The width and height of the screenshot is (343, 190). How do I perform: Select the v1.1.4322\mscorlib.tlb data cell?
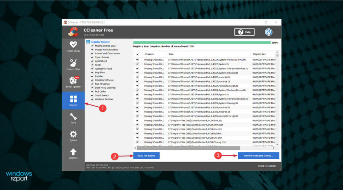pyautogui.click(x=199, y=77)
